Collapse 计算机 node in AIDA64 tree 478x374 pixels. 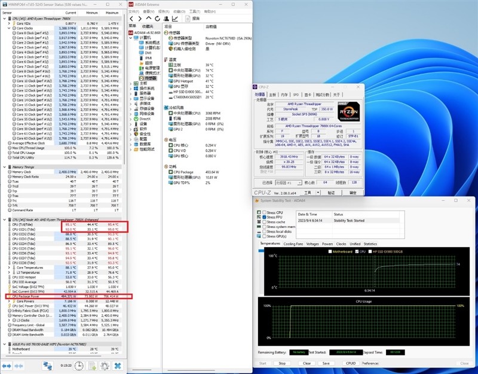pyautogui.click(x=131, y=38)
